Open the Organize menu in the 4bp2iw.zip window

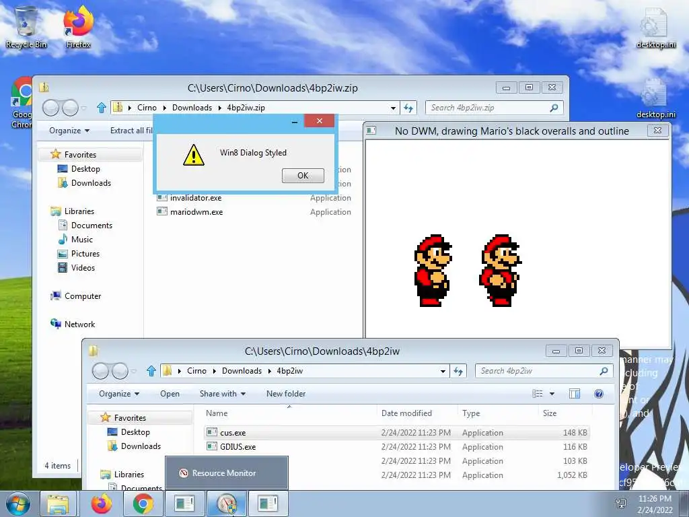[x=69, y=131]
